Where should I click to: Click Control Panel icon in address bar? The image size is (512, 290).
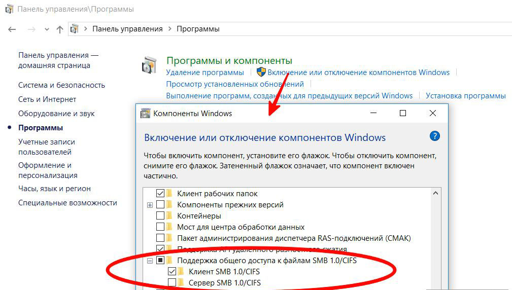[75, 29]
